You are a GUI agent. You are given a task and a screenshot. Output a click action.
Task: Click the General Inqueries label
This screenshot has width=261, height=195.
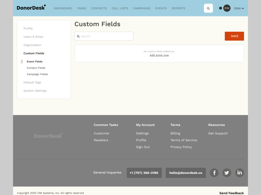point(107,172)
